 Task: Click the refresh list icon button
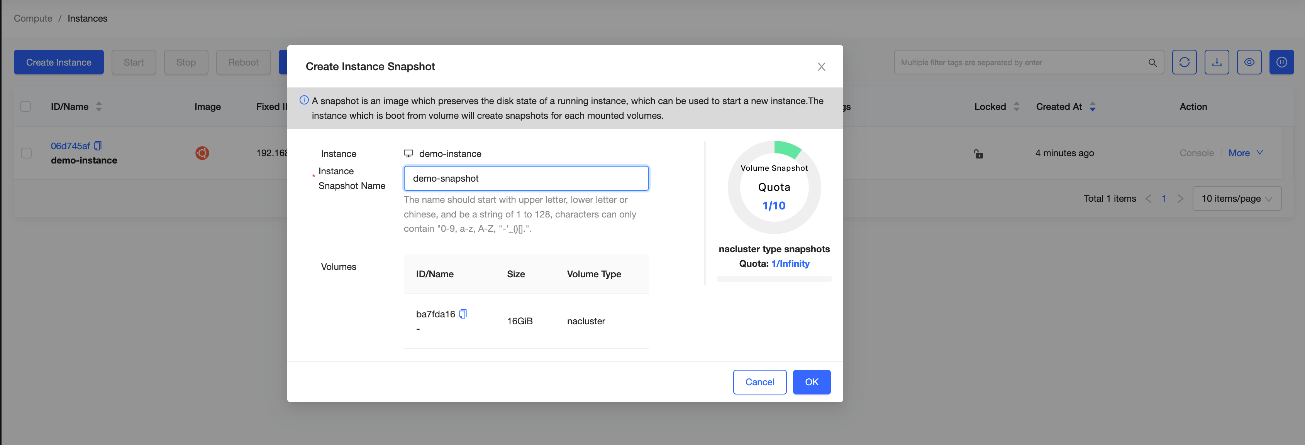click(1184, 62)
